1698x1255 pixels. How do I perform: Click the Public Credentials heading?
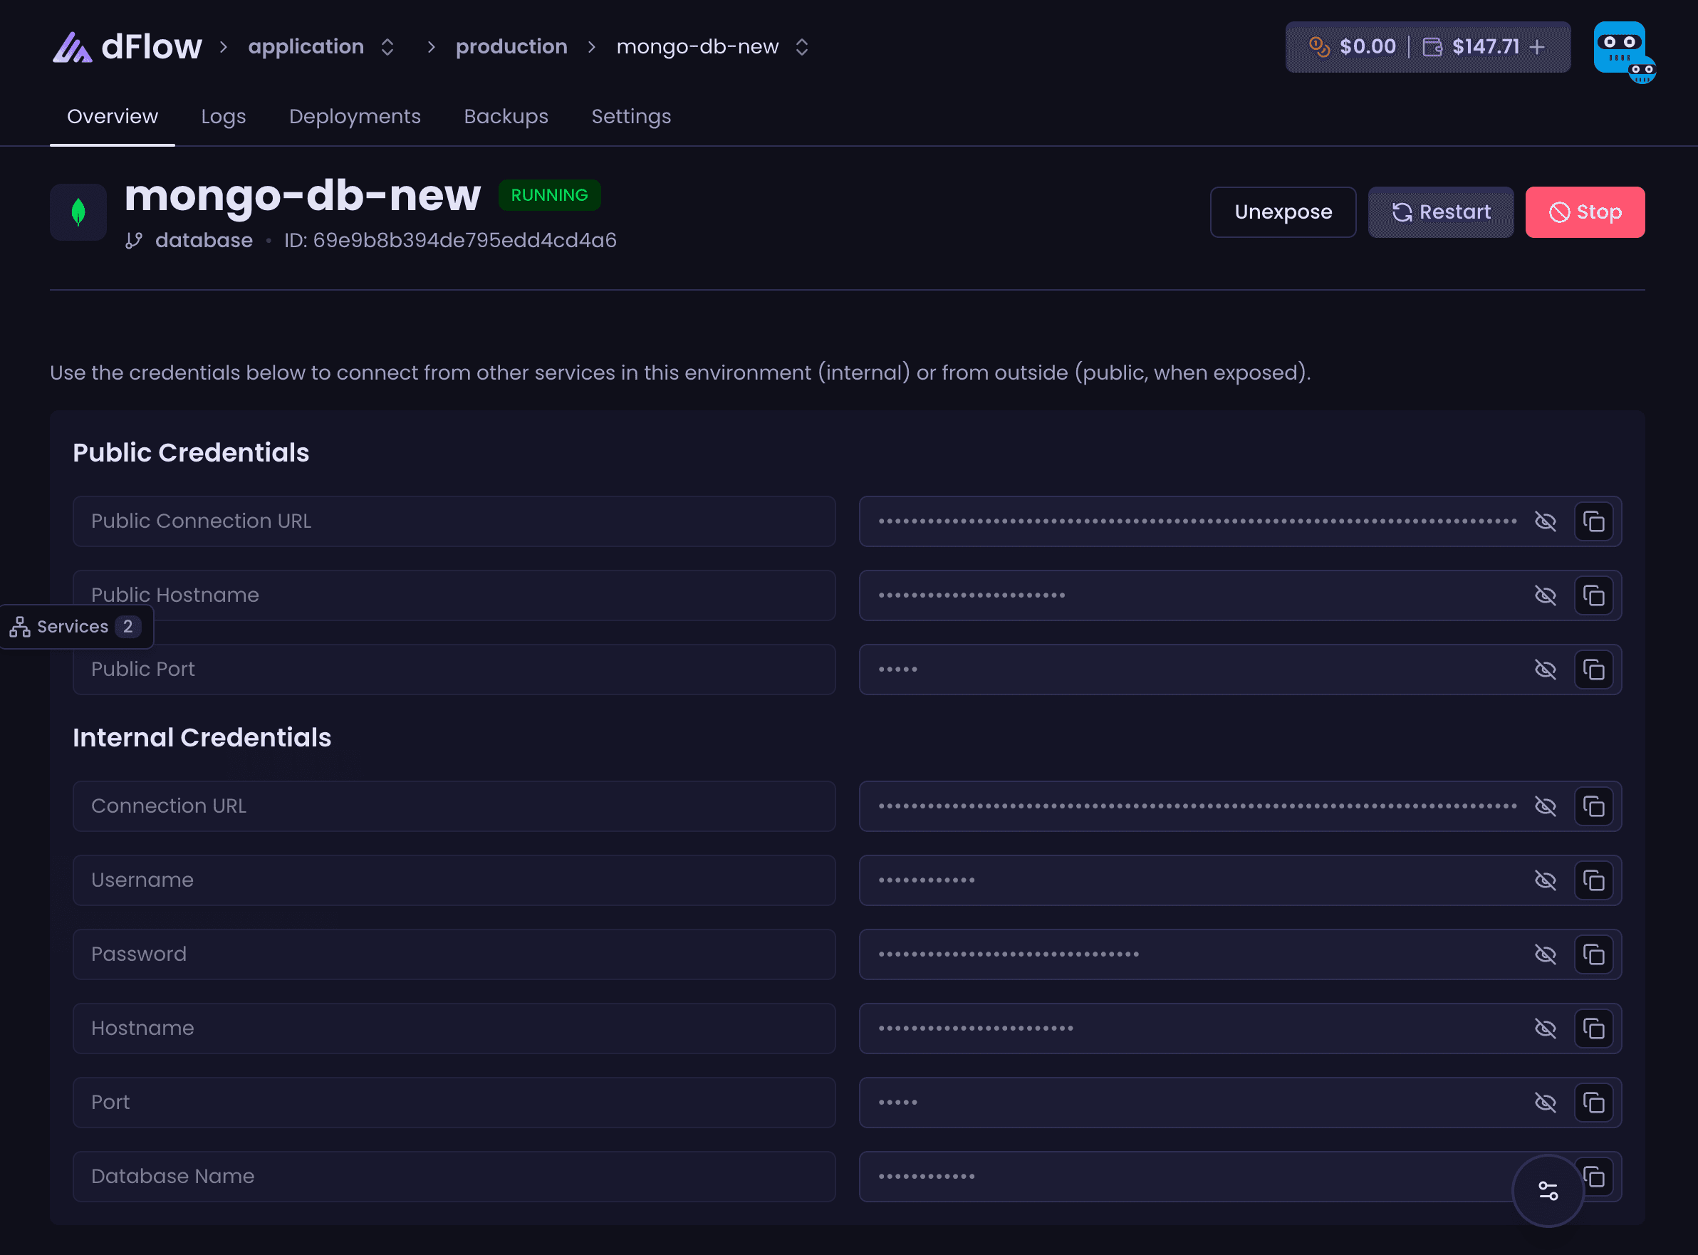click(x=191, y=453)
